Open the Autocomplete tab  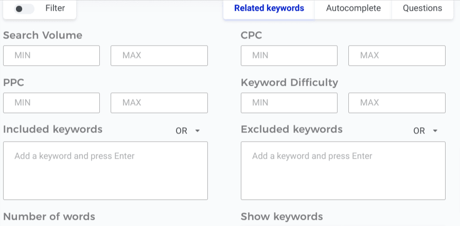click(353, 8)
